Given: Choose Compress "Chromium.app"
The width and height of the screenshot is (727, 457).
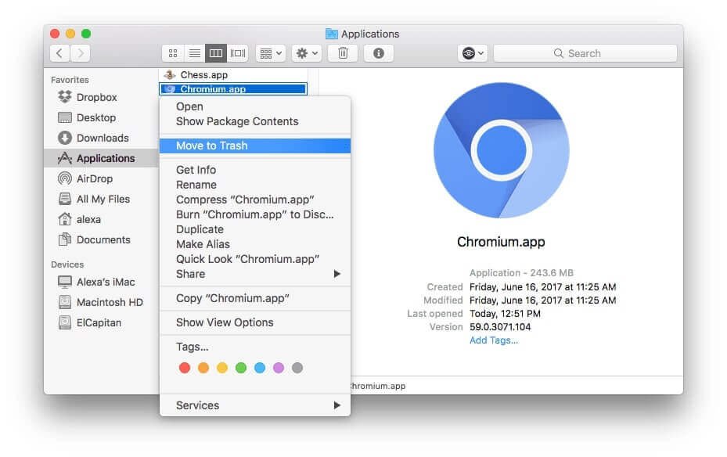Looking at the screenshot, I should tap(255, 200).
